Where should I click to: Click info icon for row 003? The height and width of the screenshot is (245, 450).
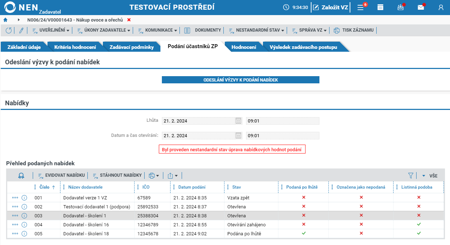pyautogui.click(x=24, y=216)
